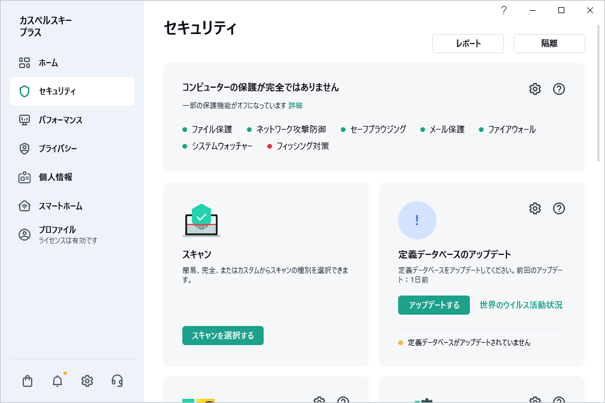The height and width of the screenshot is (403, 605).
Task: Click the スキャンを選択する button
Action: click(223, 336)
